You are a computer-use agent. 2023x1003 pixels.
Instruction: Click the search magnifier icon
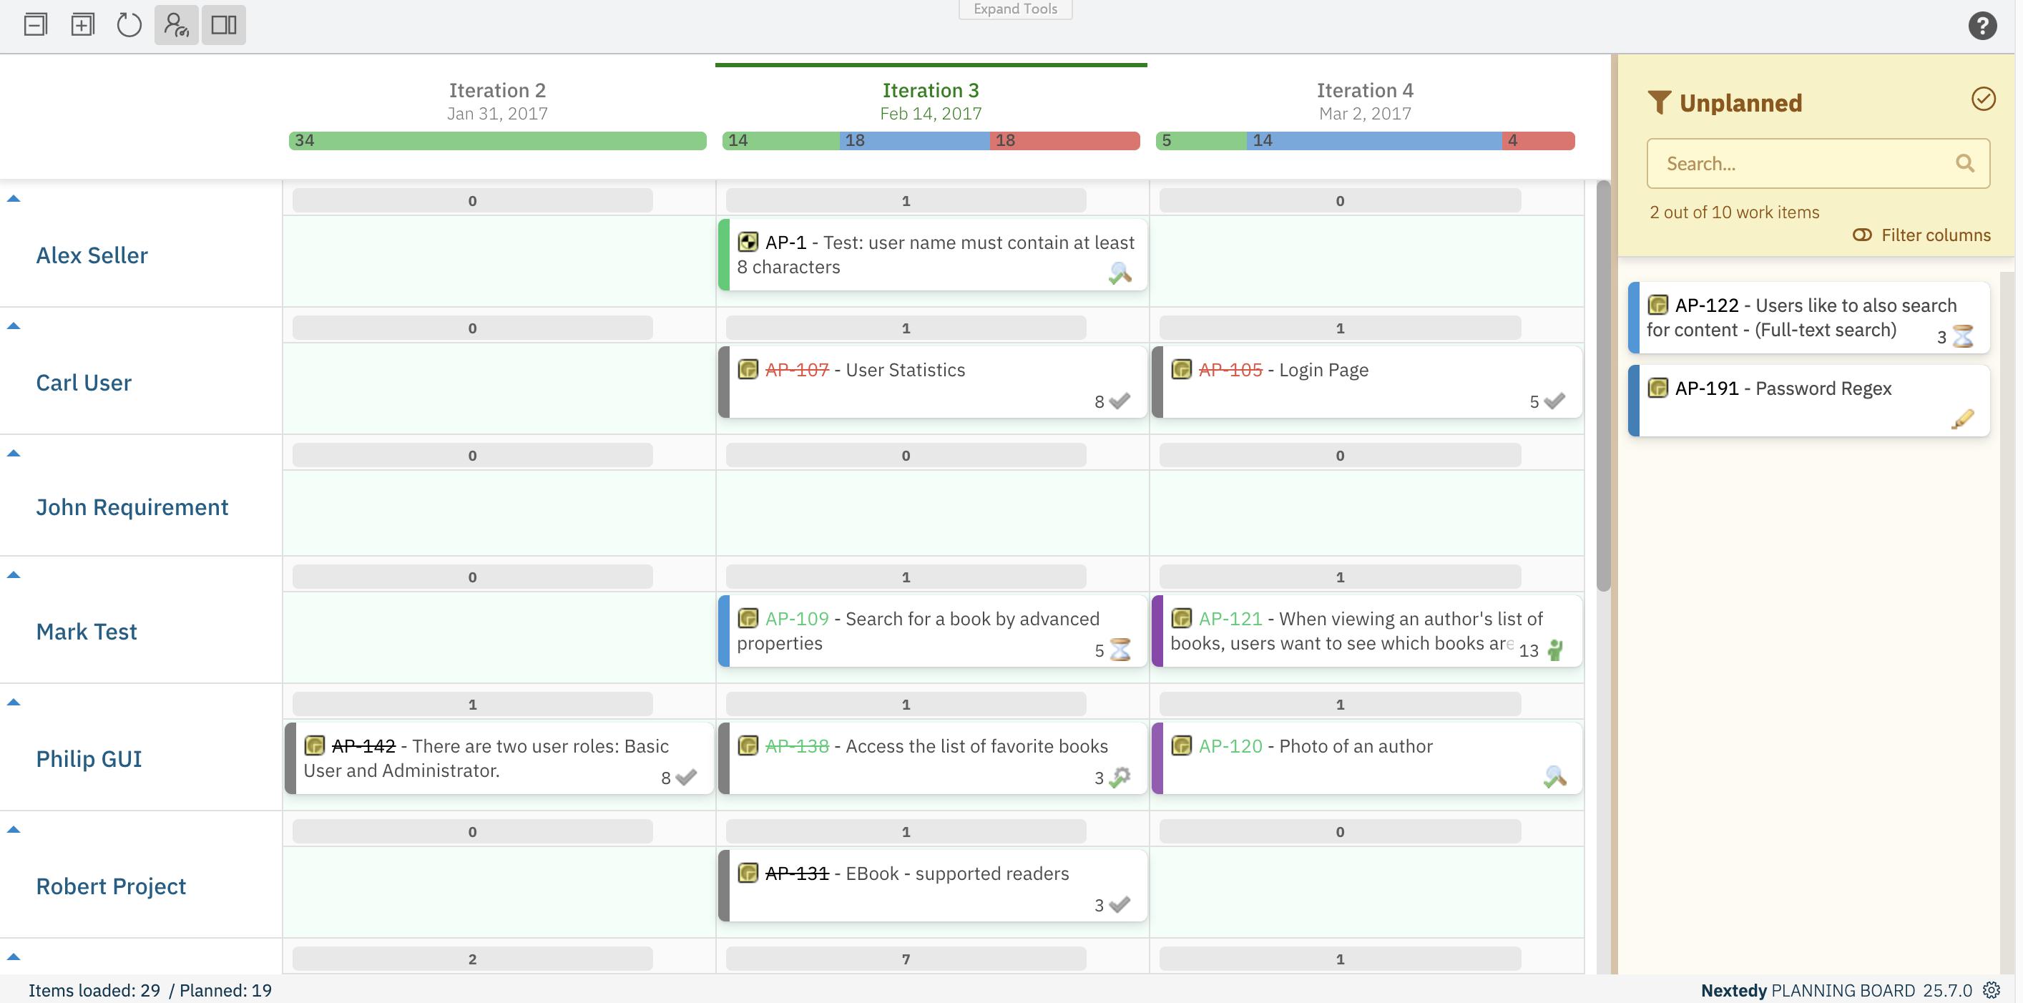[1964, 163]
